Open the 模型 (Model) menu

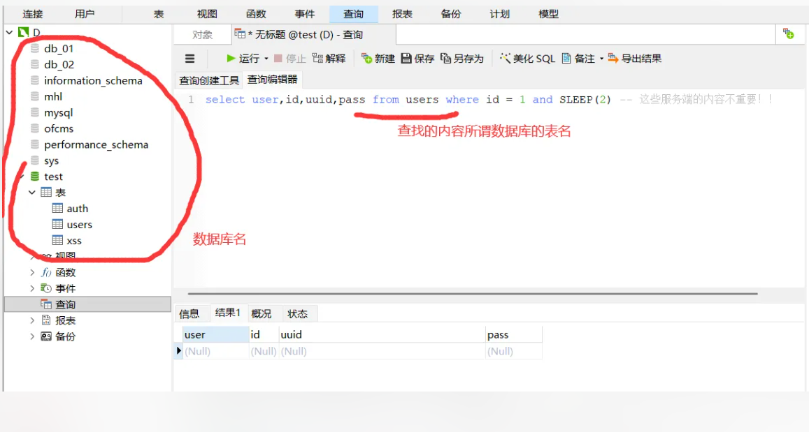coord(547,13)
